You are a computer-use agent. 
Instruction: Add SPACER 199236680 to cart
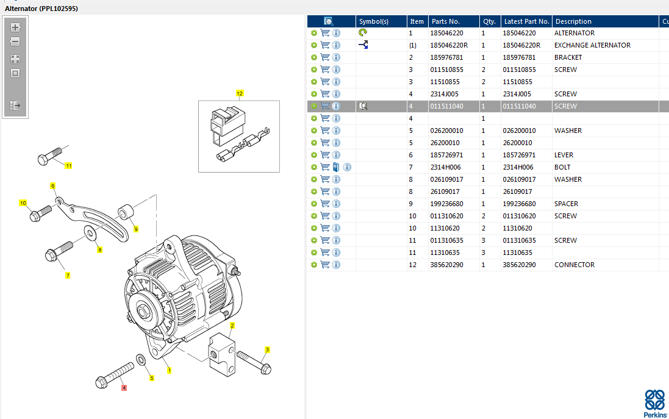[x=325, y=204]
